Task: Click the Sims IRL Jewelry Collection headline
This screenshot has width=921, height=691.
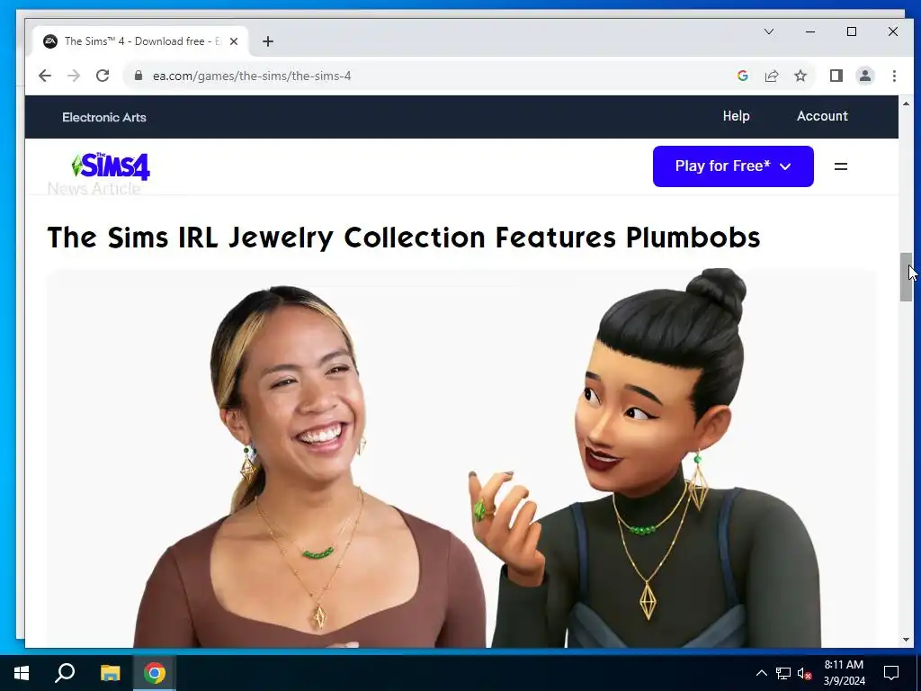Action: (404, 238)
